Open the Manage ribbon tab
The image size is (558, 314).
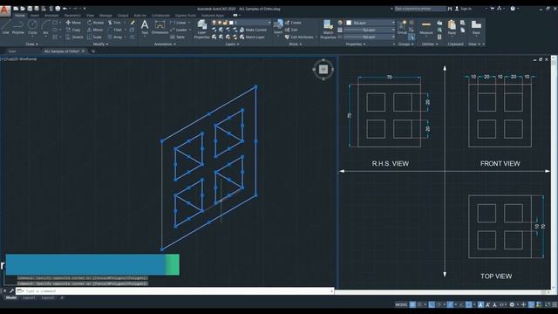[105, 16]
